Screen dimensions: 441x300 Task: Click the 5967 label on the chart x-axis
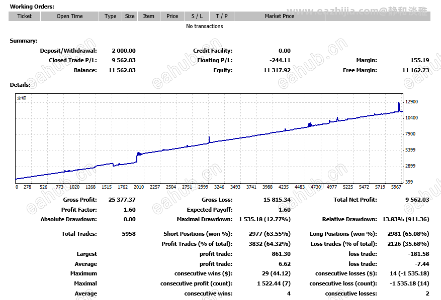point(396,187)
